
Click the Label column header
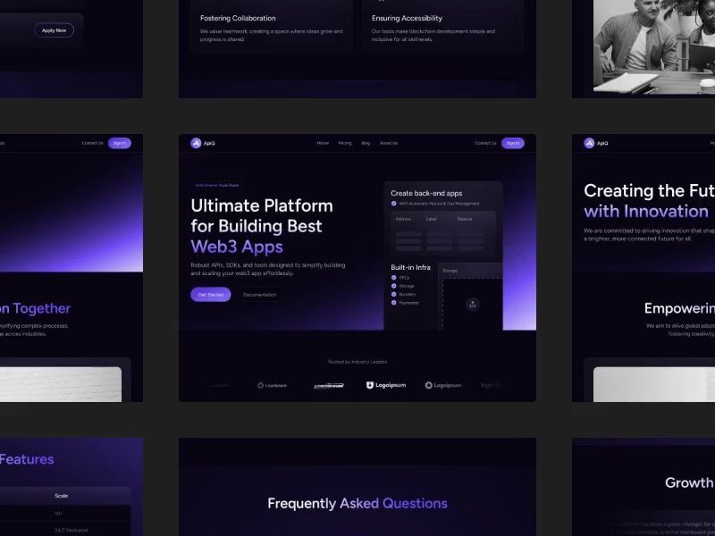tap(432, 219)
